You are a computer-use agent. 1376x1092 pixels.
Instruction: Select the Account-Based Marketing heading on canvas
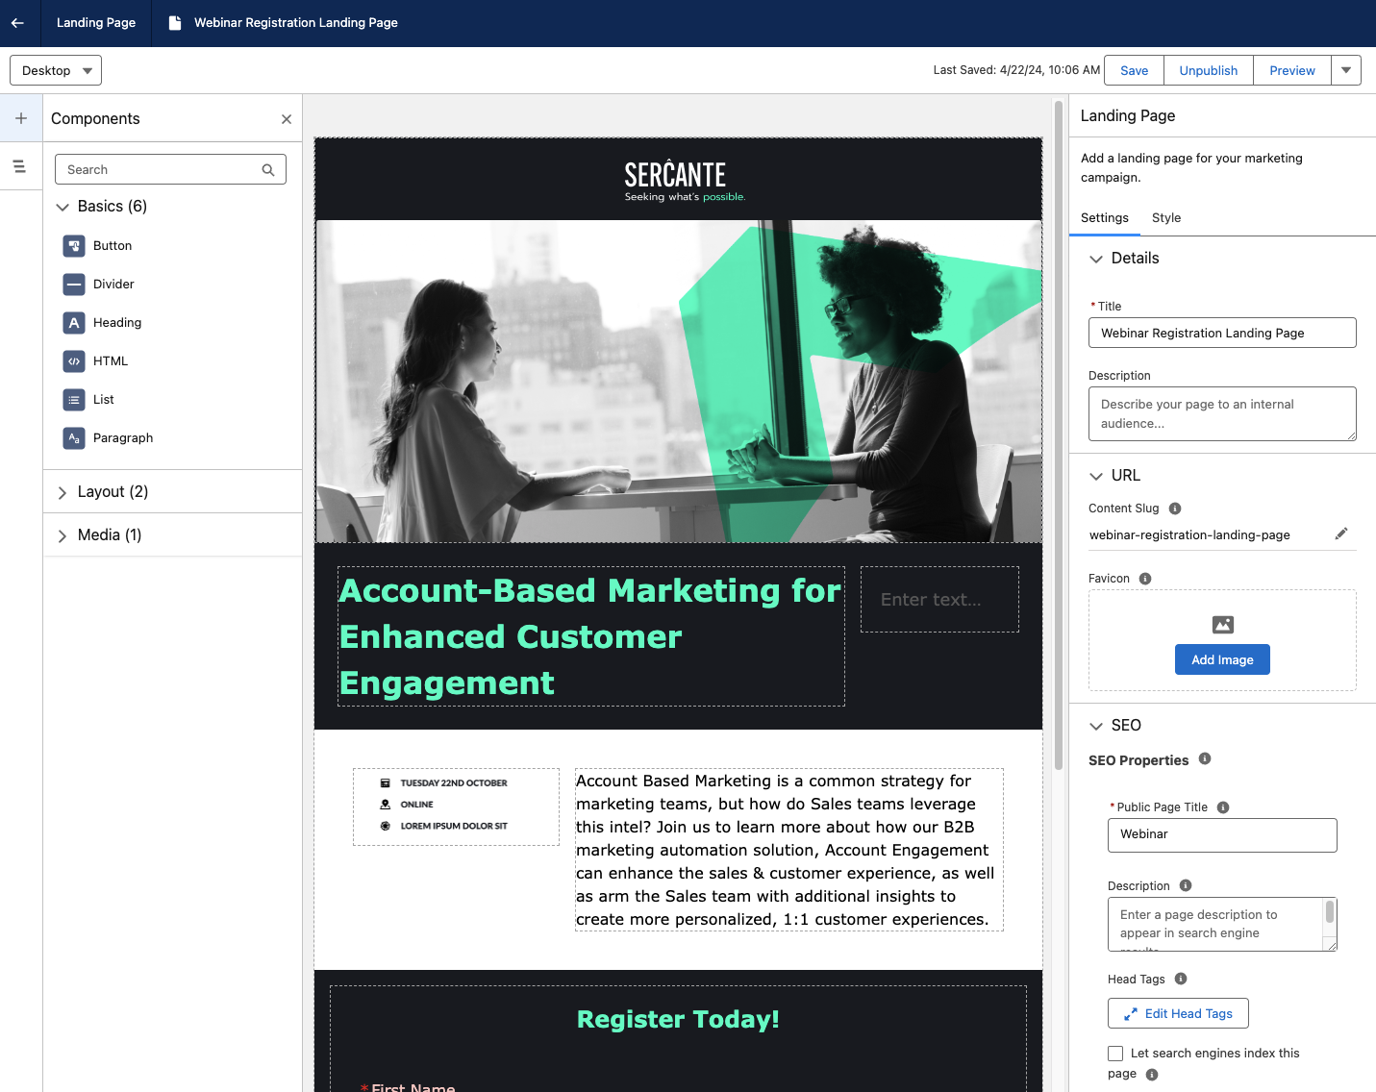[590, 636]
